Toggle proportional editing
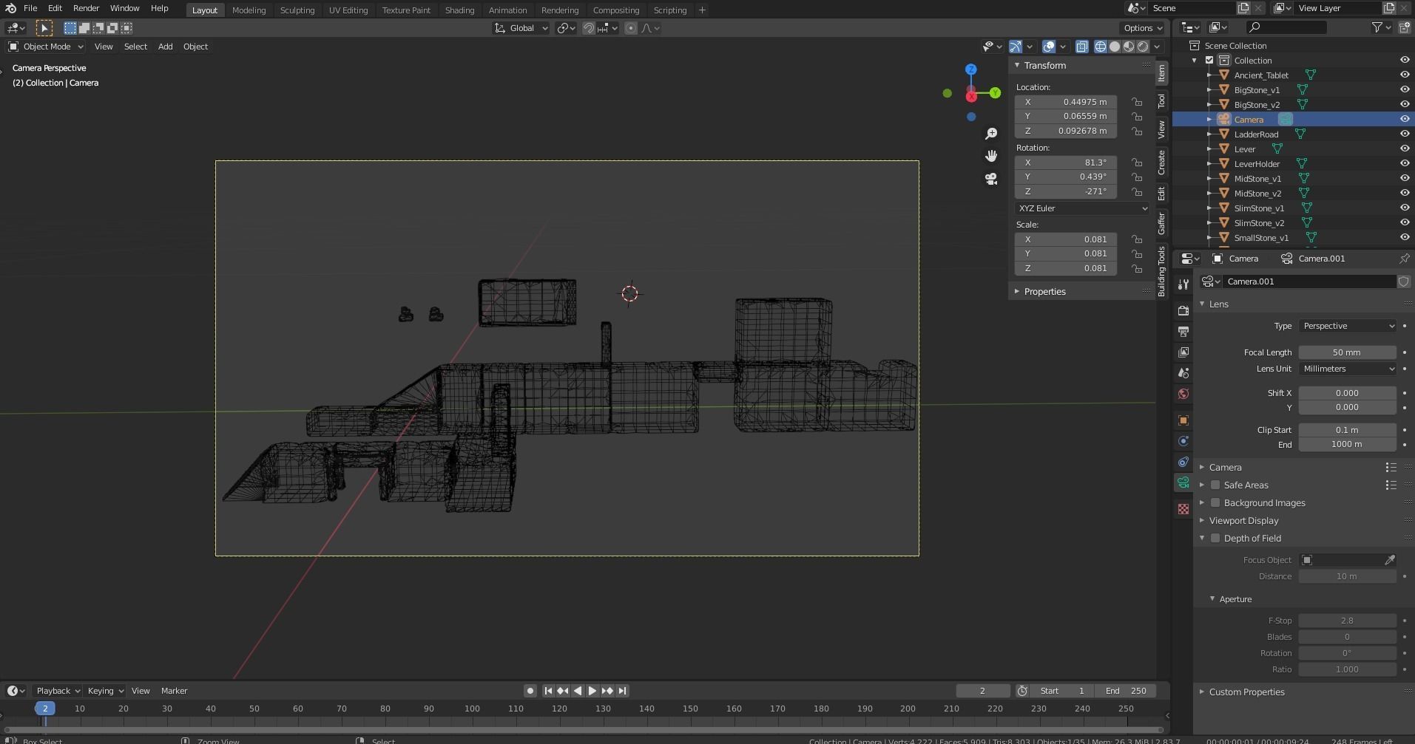The image size is (1415, 744). coord(631,28)
